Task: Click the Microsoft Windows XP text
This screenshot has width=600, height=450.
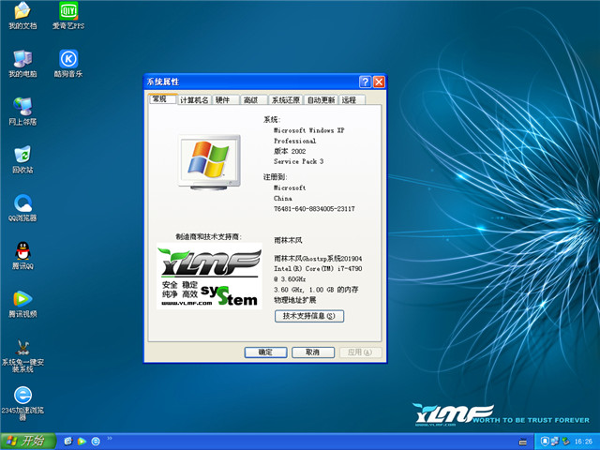Action: pos(308,130)
